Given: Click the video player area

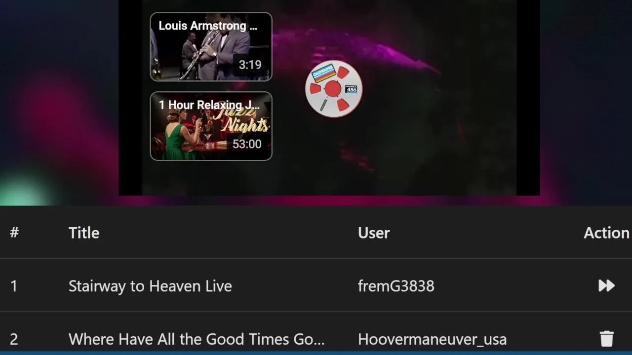Looking at the screenshot, I should click(329, 98).
